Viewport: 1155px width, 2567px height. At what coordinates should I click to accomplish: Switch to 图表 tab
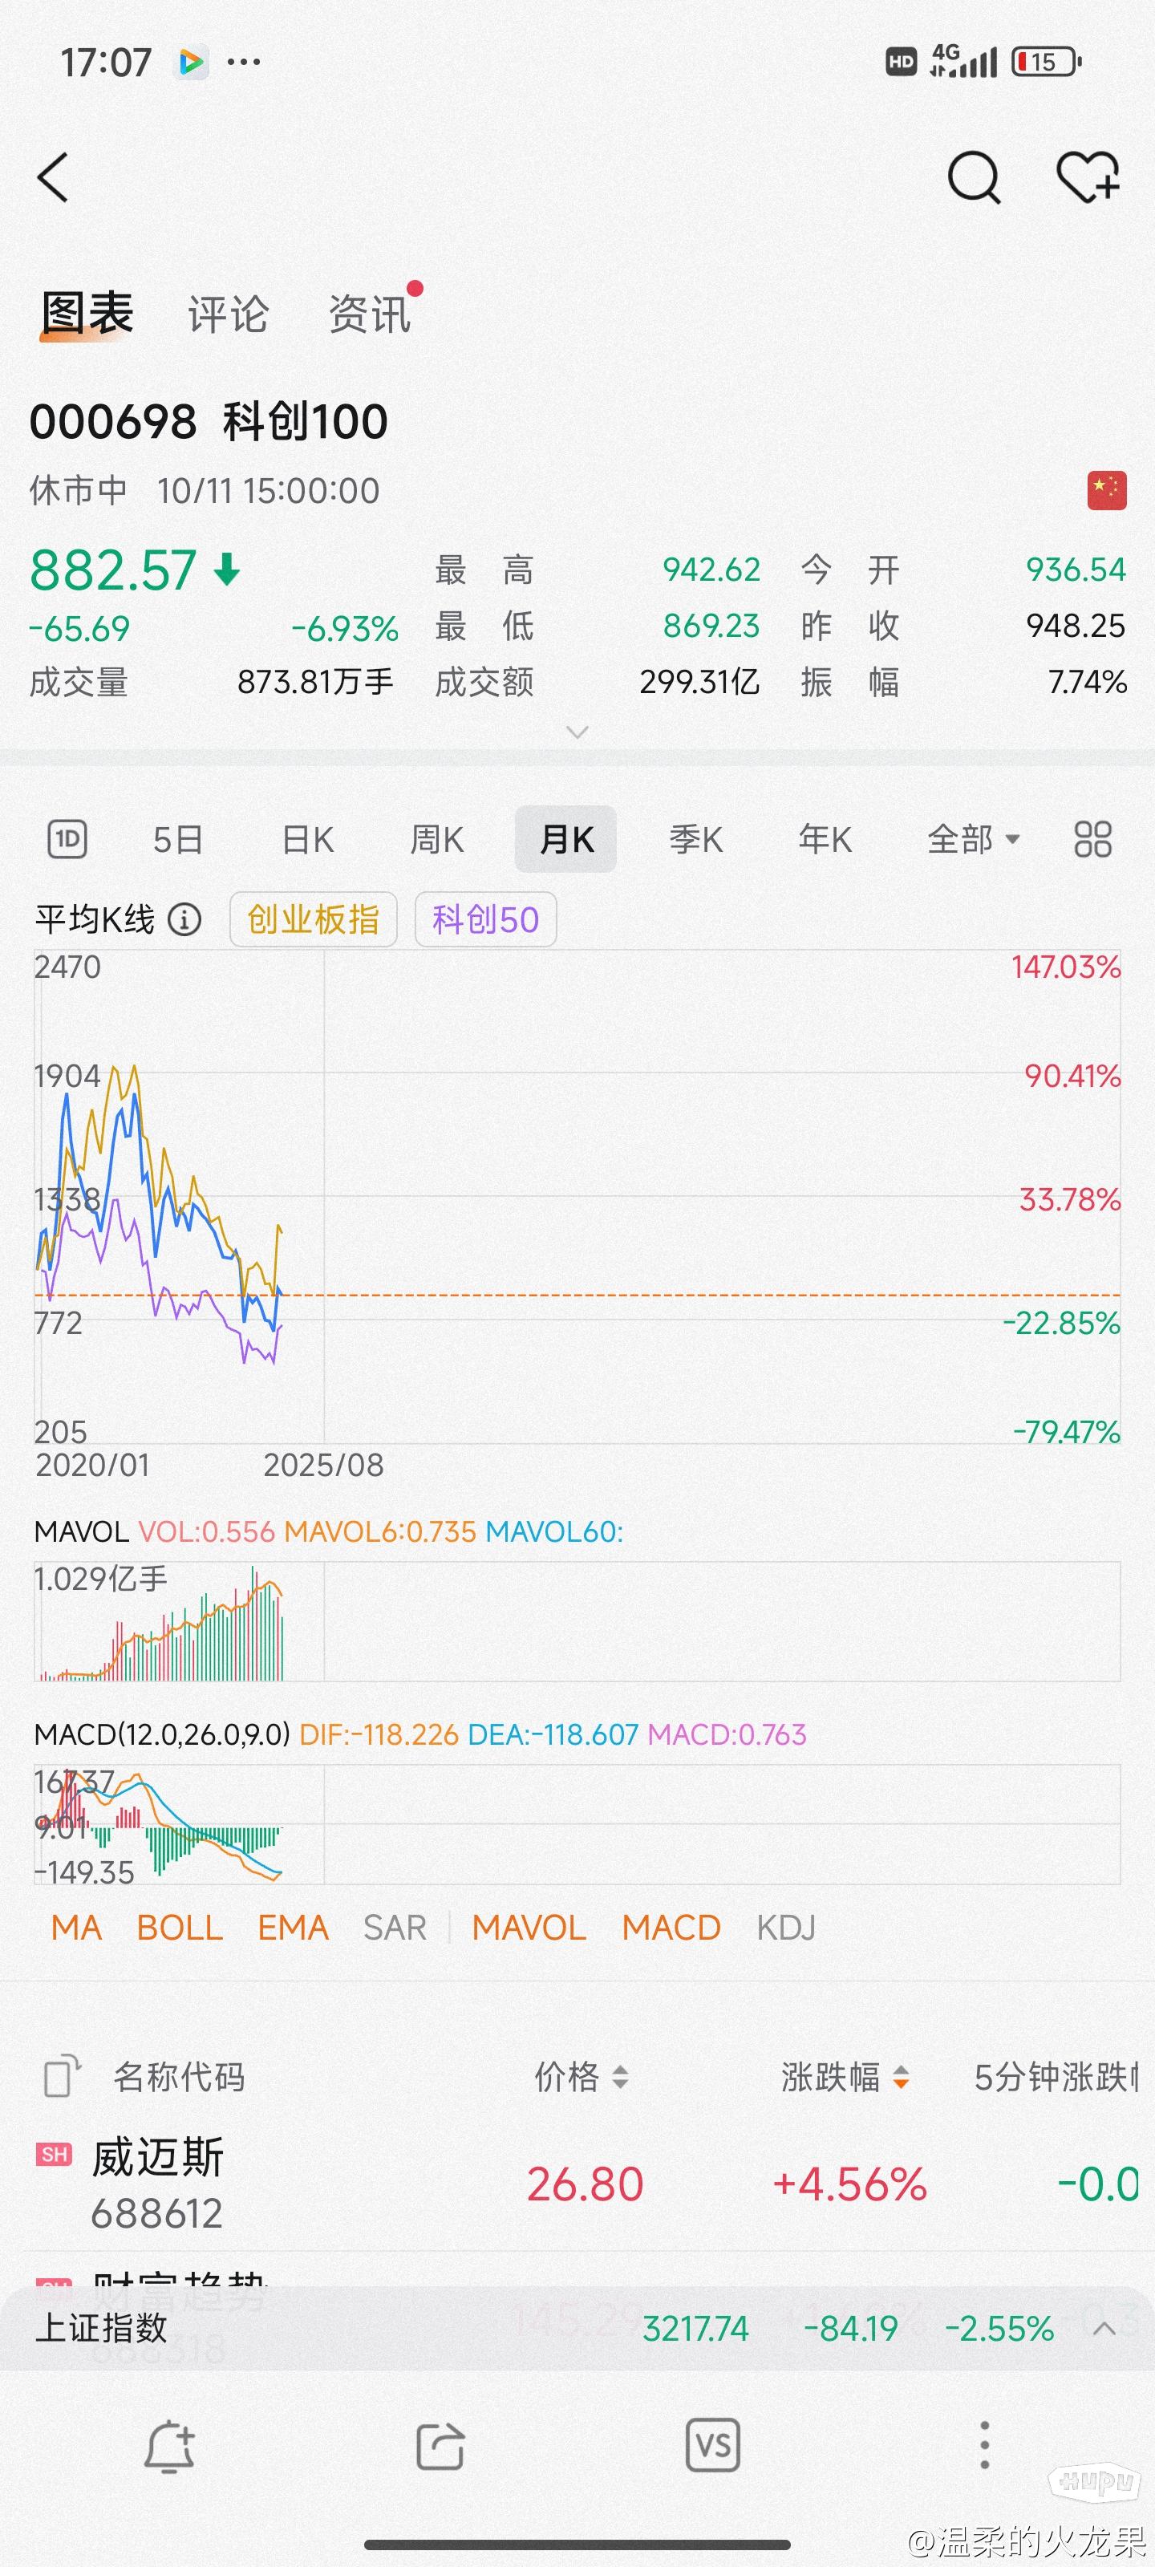(87, 314)
